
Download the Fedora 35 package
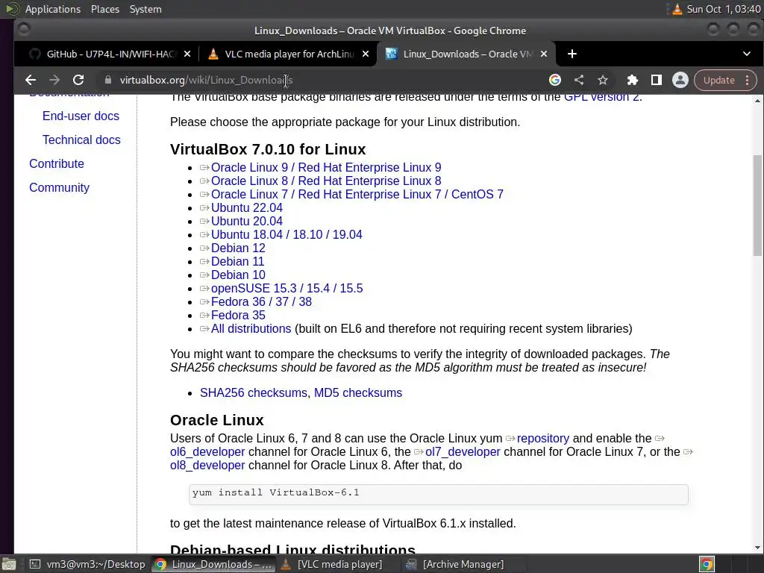238,316
